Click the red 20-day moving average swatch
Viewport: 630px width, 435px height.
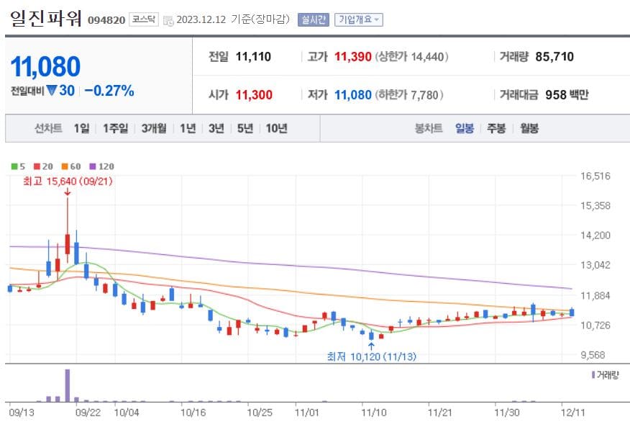click(x=37, y=166)
